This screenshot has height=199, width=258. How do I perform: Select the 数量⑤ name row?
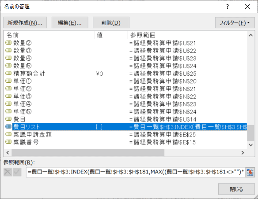[x=125, y=66]
